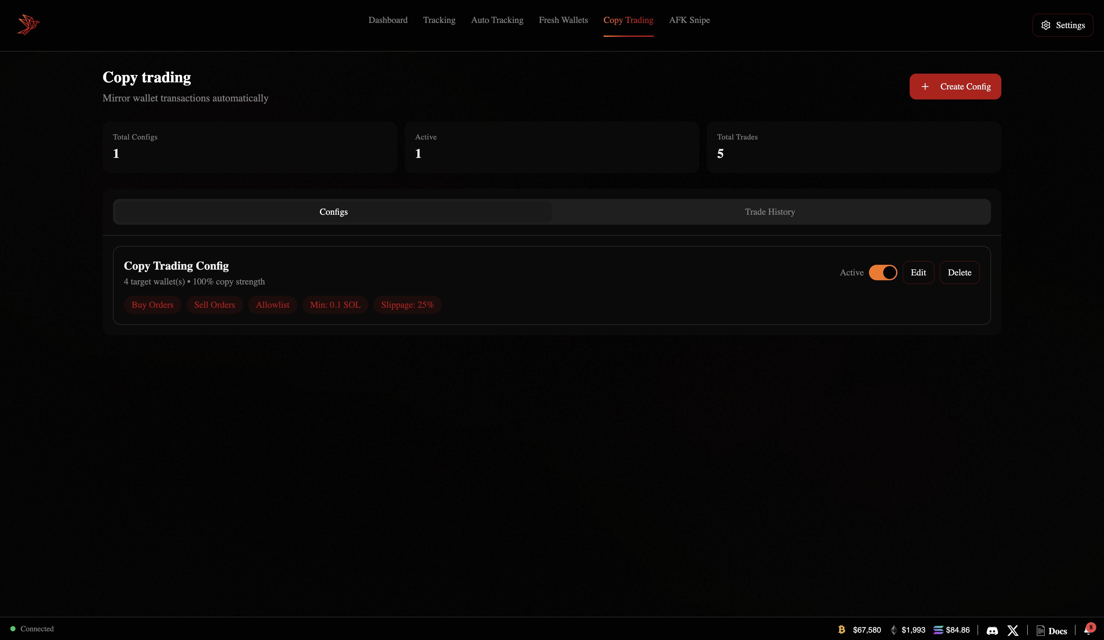This screenshot has height=640, width=1104.
Task: Edit the Copy Trading Config
Action: pos(918,272)
